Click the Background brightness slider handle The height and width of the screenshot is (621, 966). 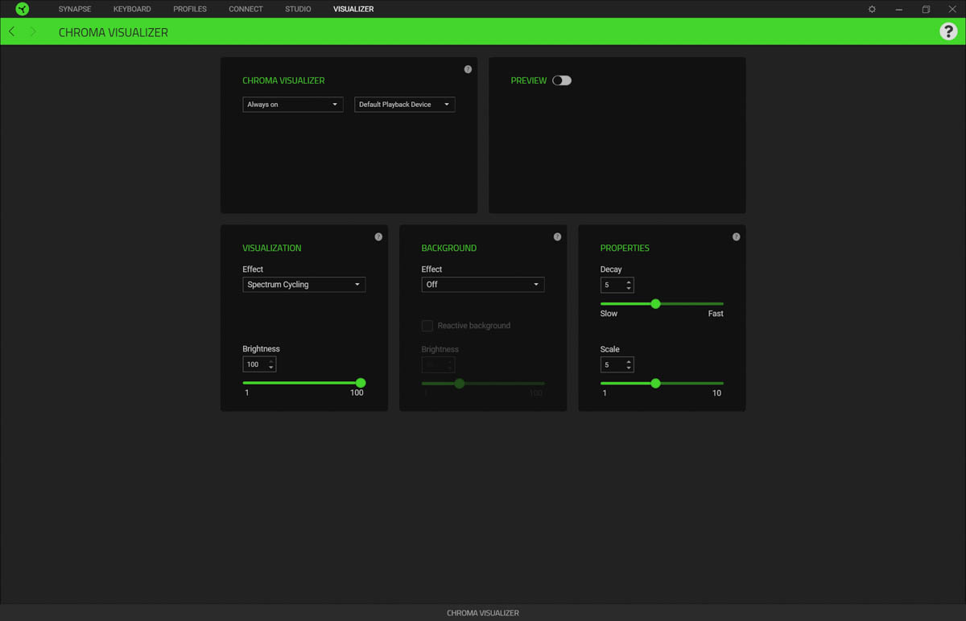coord(459,384)
